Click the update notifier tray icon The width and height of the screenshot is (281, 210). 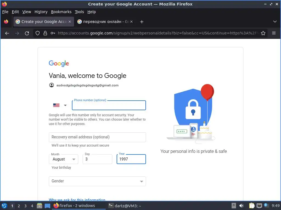tap(266, 205)
